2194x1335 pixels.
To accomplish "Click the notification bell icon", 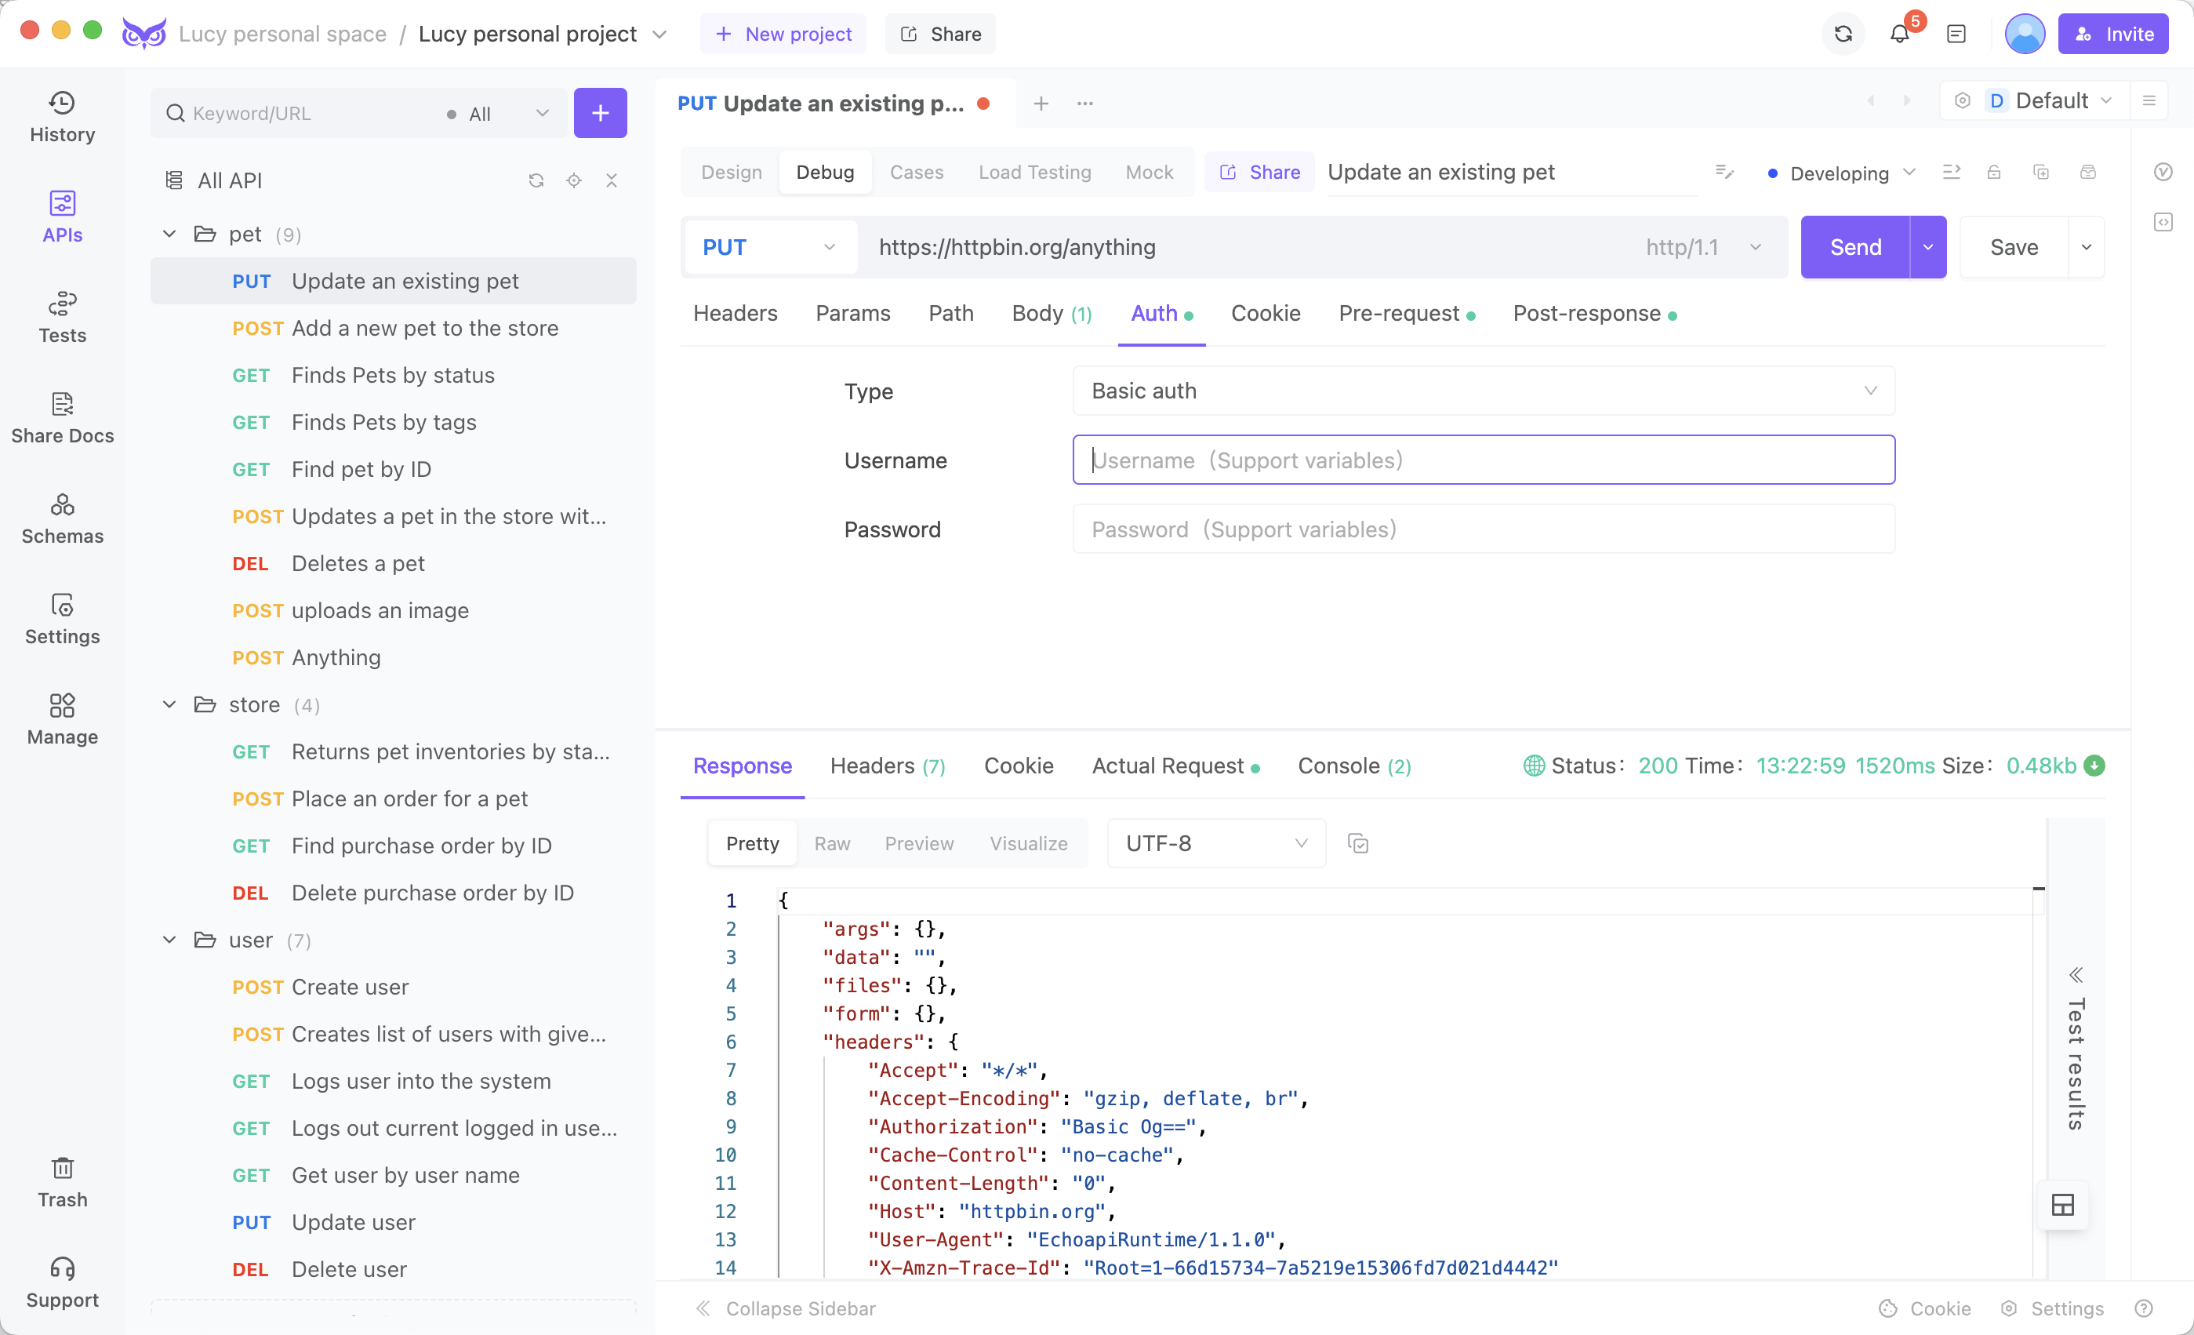I will [x=1901, y=33].
